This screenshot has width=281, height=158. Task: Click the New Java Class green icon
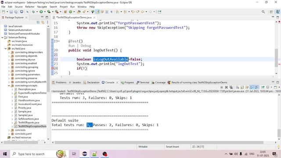click(70, 12)
